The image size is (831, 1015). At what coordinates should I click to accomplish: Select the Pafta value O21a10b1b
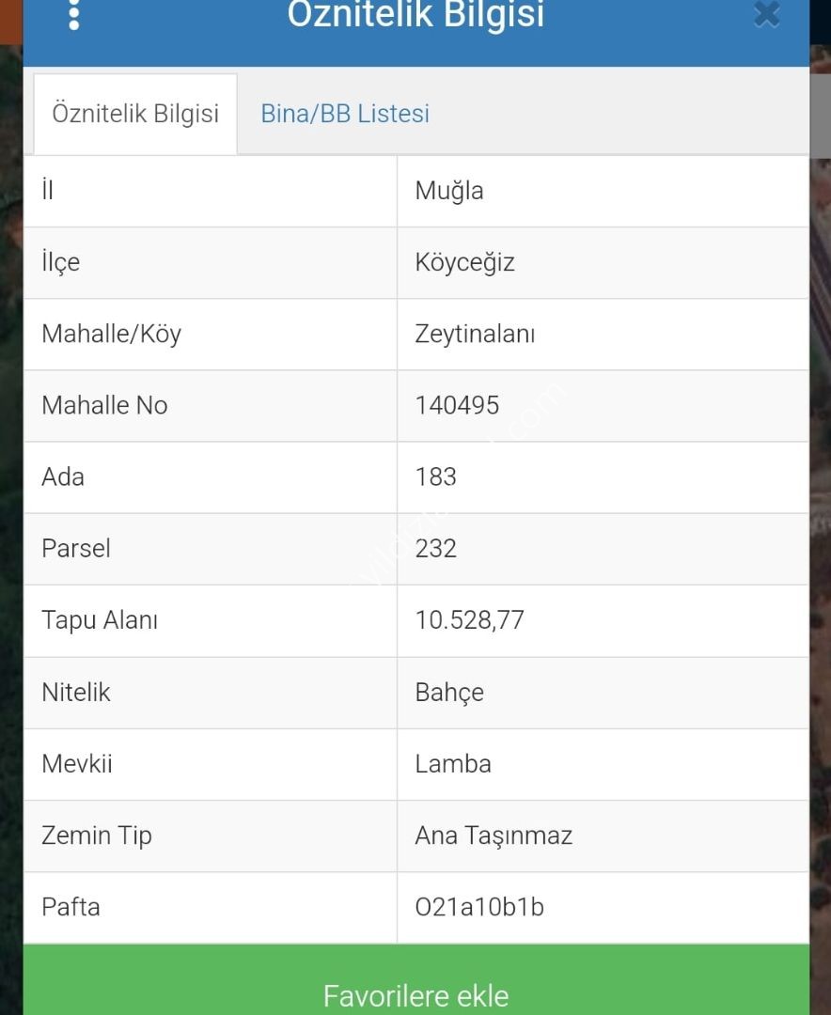click(x=479, y=907)
